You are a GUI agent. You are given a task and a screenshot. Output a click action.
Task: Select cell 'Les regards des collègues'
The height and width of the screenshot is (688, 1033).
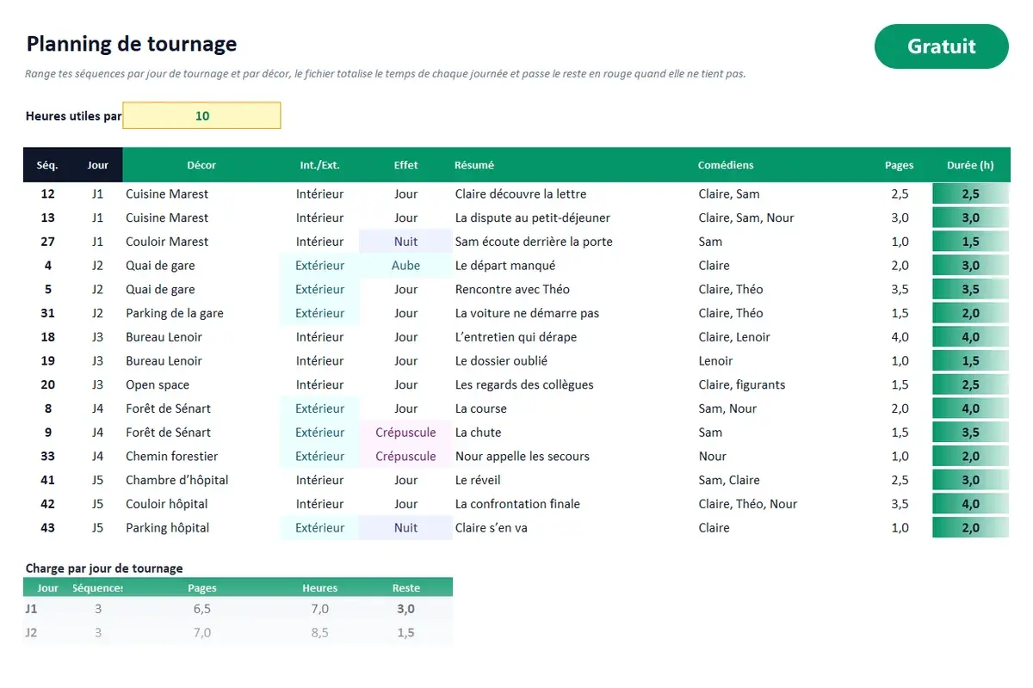pyautogui.click(x=524, y=385)
